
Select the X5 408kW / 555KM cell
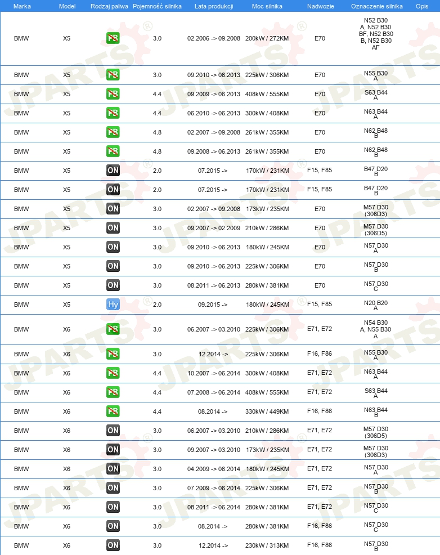pyautogui.click(x=267, y=94)
